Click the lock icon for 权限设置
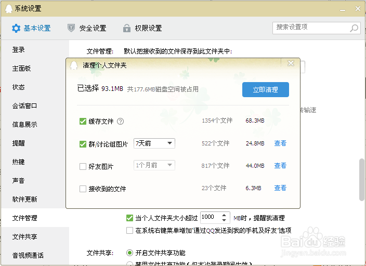 pos(126,28)
